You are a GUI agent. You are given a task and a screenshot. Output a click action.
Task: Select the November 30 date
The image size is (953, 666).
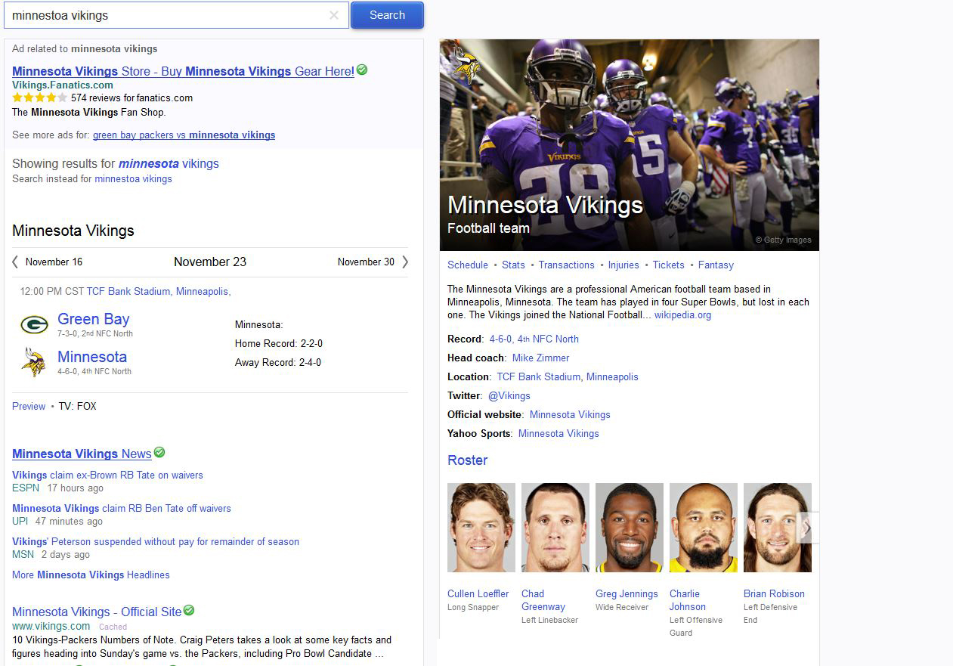(x=366, y=262)
